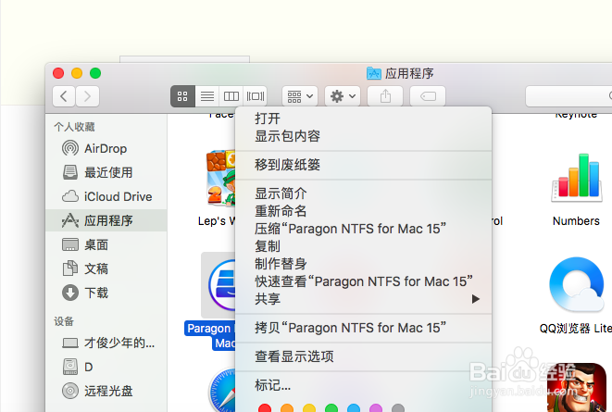Choose 压缩 "Paragon NTFS for Mac 15"
612x412 pixels.
click(363, 229)
